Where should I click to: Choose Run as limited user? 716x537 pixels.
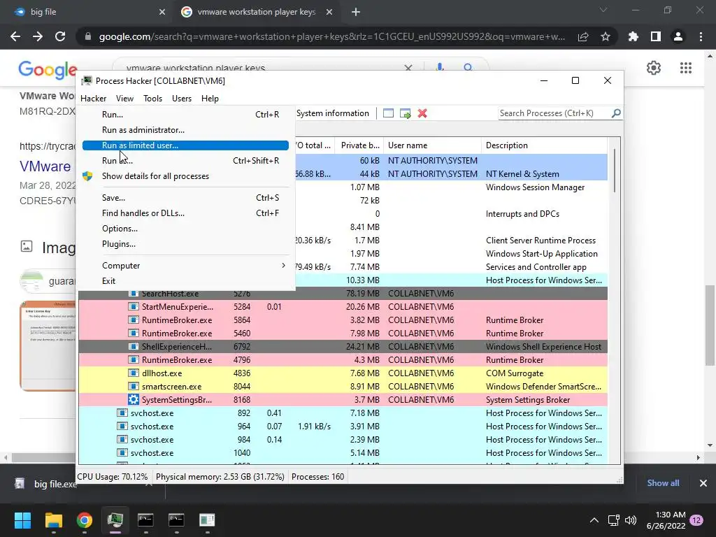pyautogui.click(x=185, y=145)
